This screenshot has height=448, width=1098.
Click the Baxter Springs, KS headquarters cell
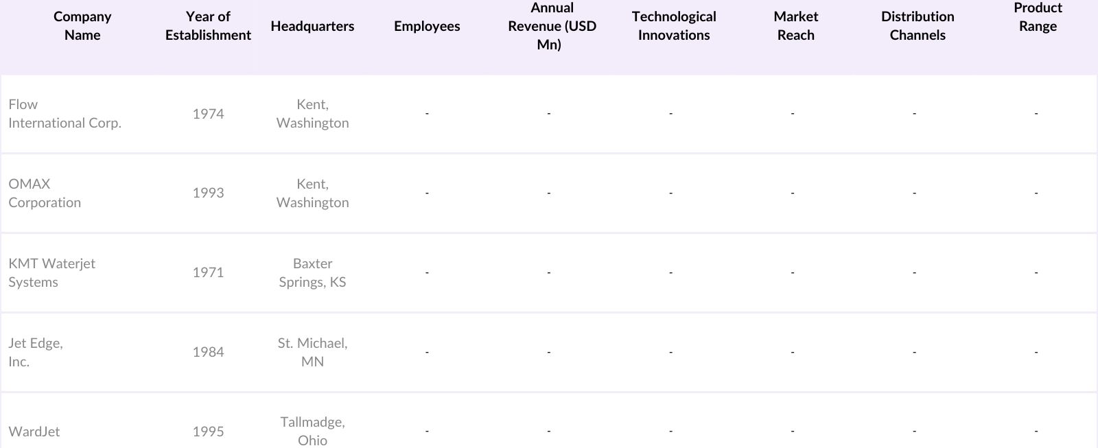click(x=312, y=273)
